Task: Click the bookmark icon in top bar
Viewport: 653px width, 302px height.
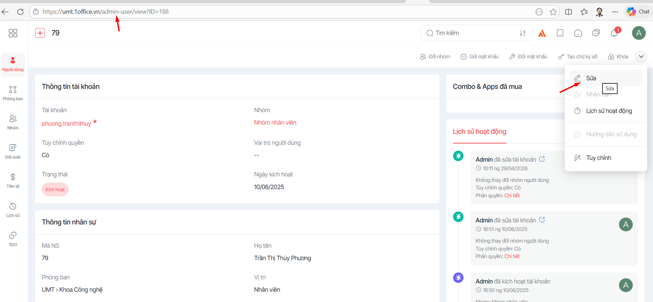Action: pos(560,33)
